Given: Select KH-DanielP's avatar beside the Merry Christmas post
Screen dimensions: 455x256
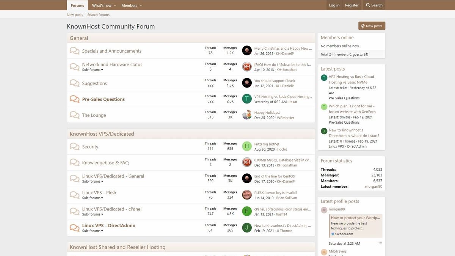Looking at the screenshot, I should (x=247, y=50).
